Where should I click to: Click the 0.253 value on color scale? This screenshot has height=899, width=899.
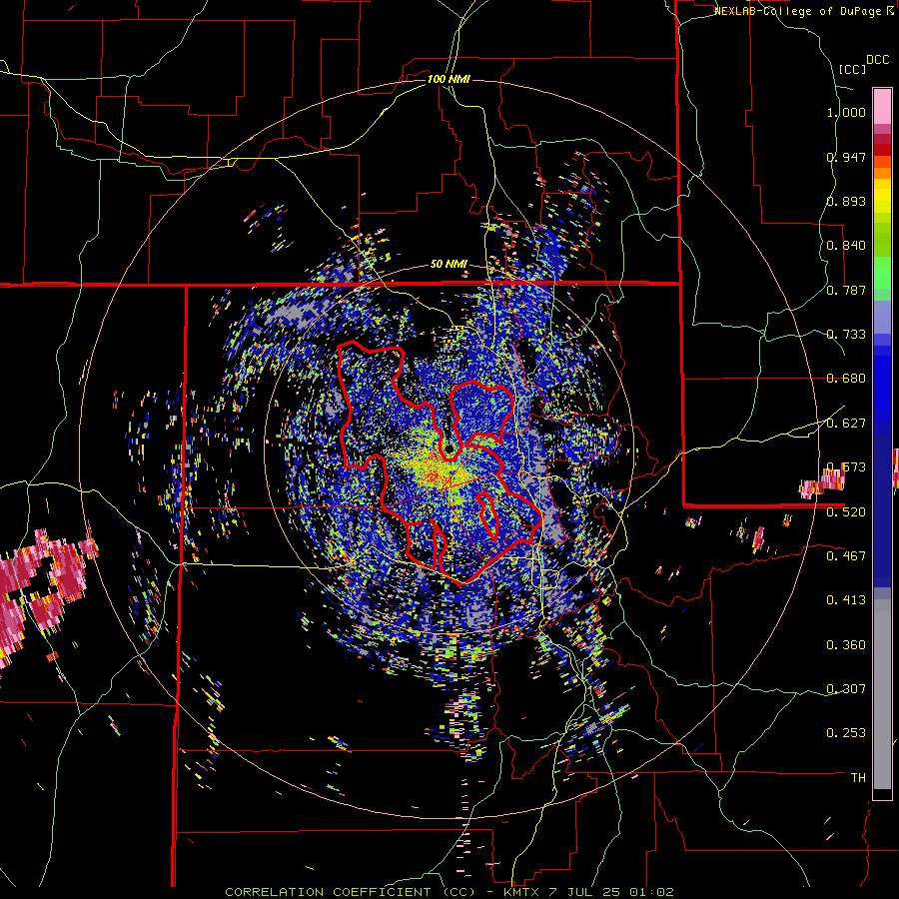point(846,733)
